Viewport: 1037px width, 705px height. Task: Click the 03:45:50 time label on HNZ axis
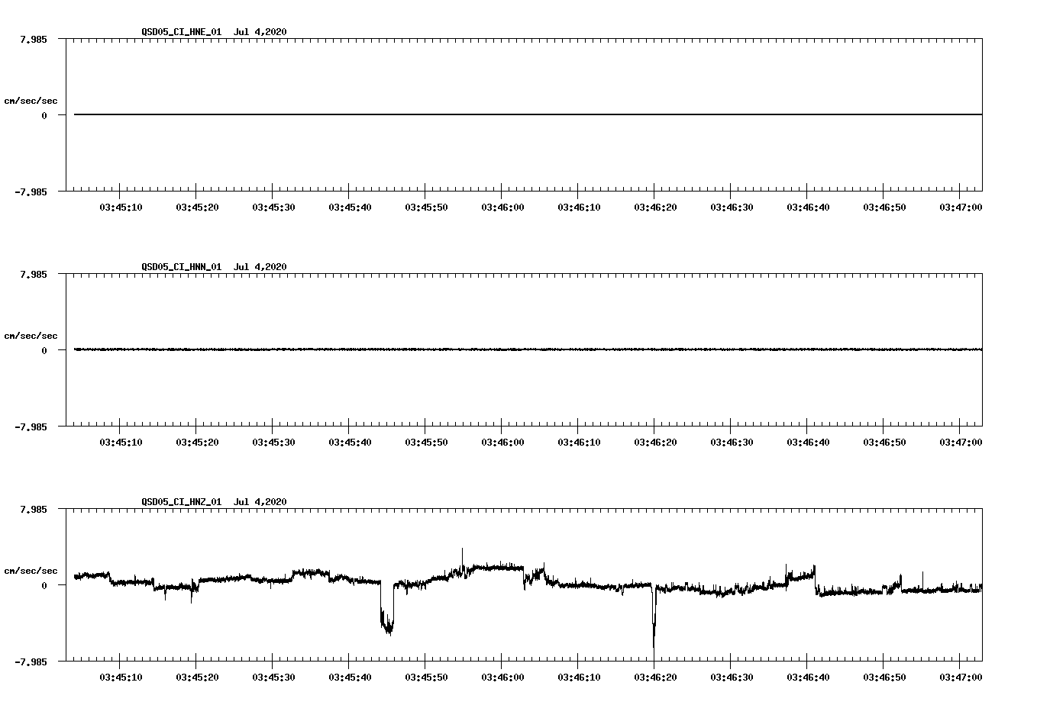tap(426, 677)
